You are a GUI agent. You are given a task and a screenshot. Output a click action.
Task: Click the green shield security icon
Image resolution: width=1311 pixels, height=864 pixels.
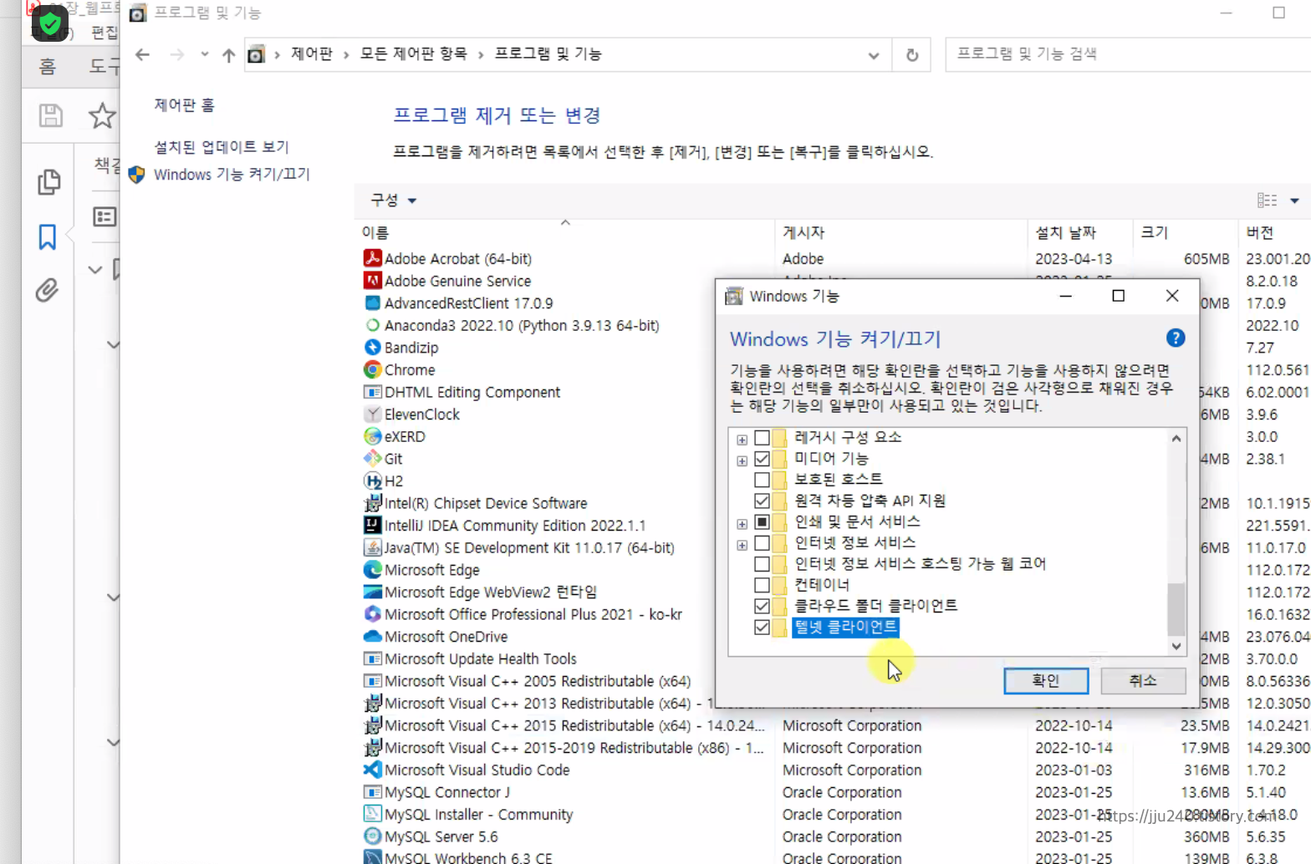click(x=49, y=23)
